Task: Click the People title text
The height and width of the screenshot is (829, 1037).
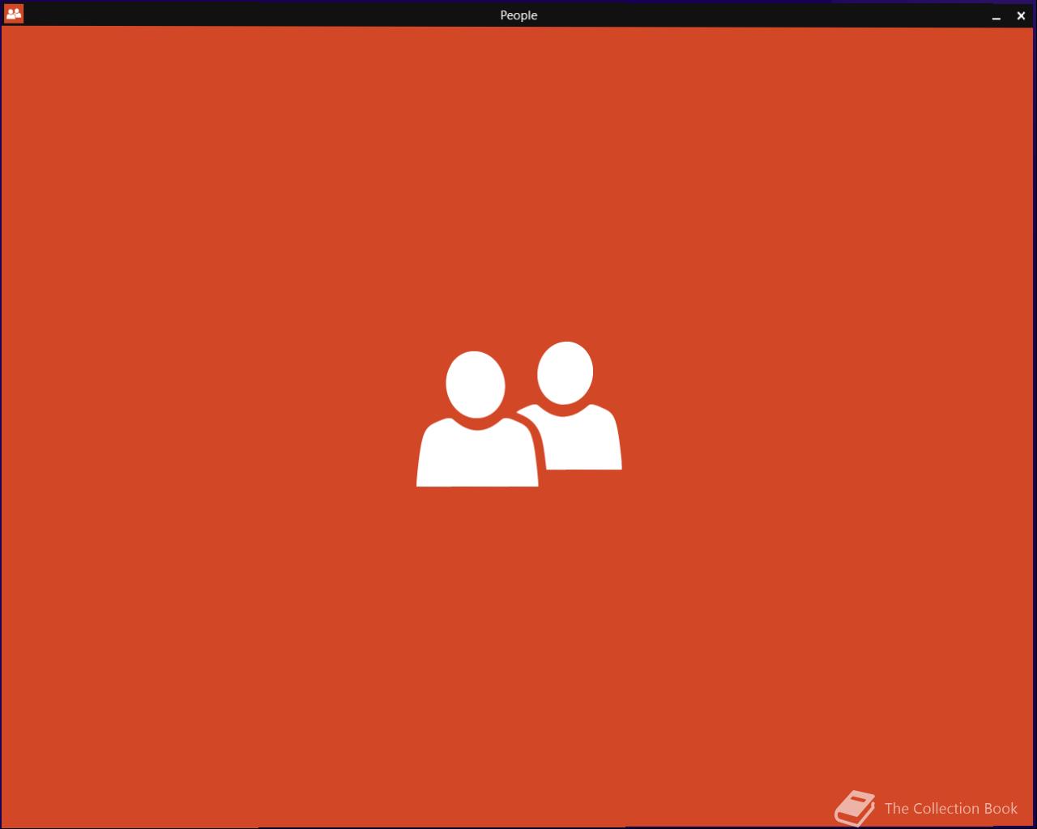Action: point(518,15)
